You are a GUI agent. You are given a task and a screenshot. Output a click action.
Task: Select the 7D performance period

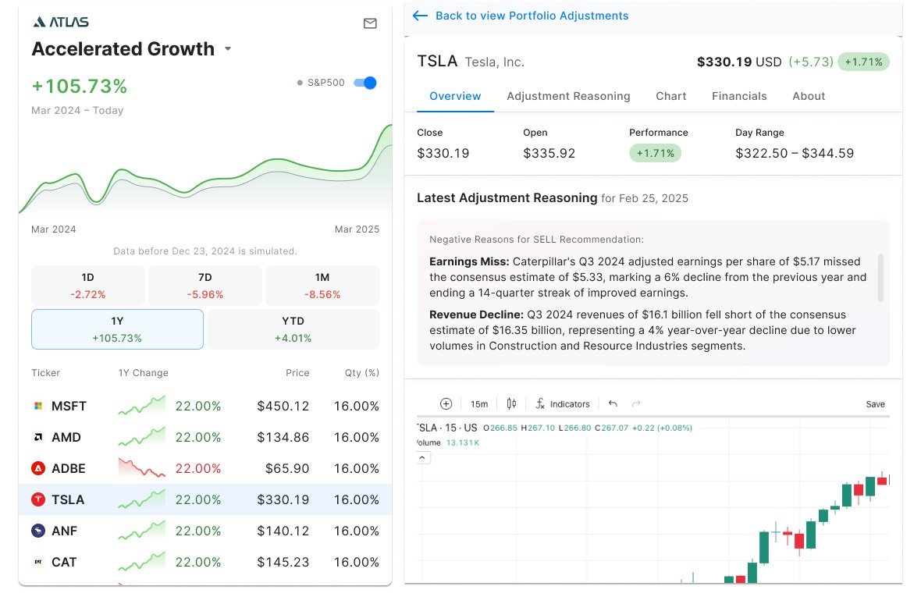(205, 286)
